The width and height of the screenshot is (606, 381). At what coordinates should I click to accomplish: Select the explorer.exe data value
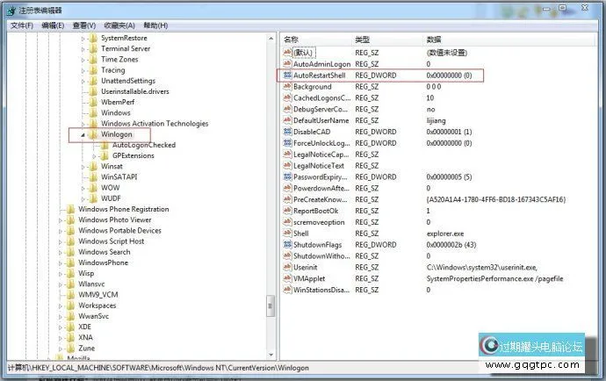point(445,234)
